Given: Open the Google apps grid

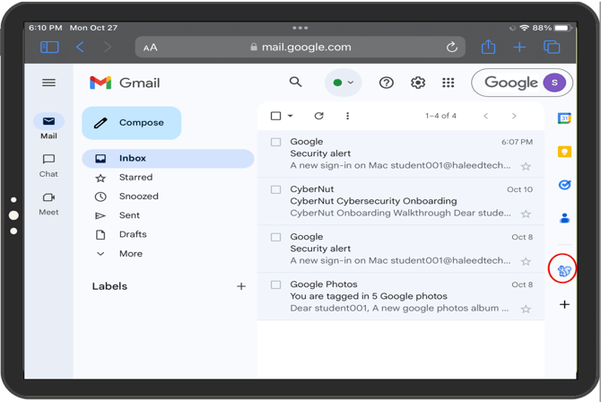Looking at the screenshot, I should [x=449, y=83].
